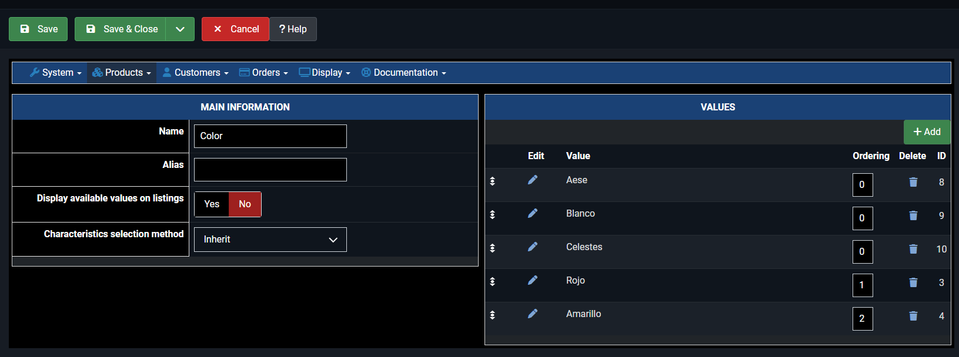Screen dimensions: 959x357
Task: Click the pencil edit icon for Aese
Action: click(533, 180)
